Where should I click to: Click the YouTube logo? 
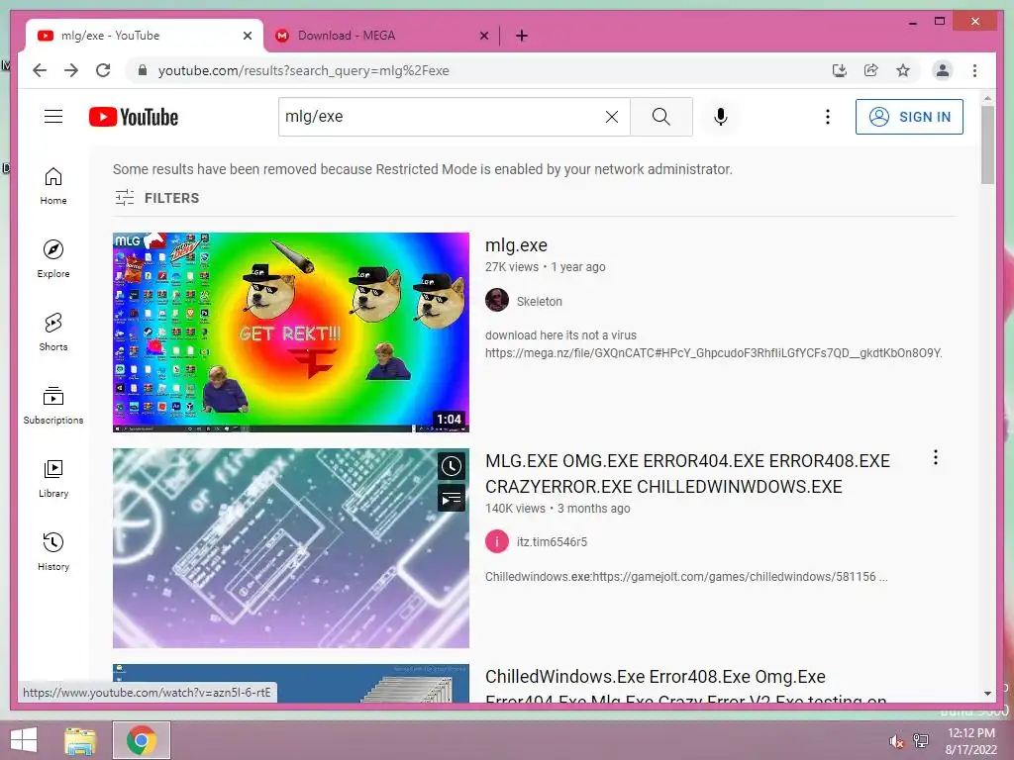[x=134, y=117]
